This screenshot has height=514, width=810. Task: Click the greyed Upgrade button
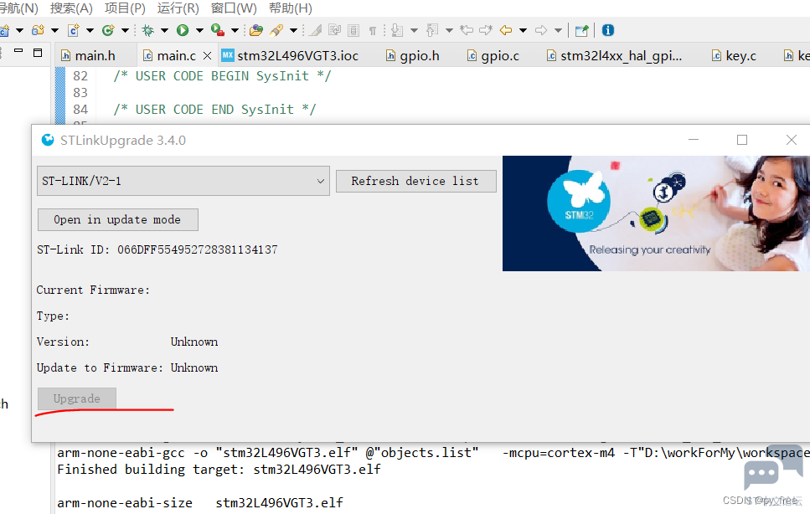pos(76,398)
